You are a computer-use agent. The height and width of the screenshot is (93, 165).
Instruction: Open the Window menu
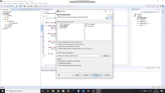(x=41, y=3)
